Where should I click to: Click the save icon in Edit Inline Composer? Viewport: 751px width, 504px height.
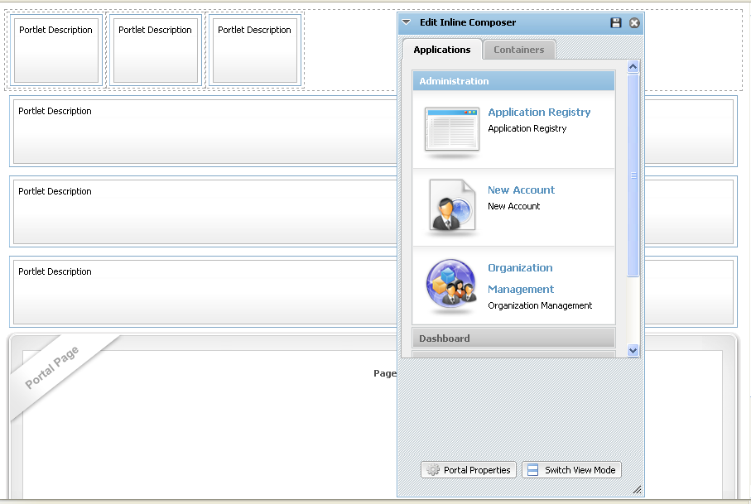pyautogui.click(x=616, y=23)
